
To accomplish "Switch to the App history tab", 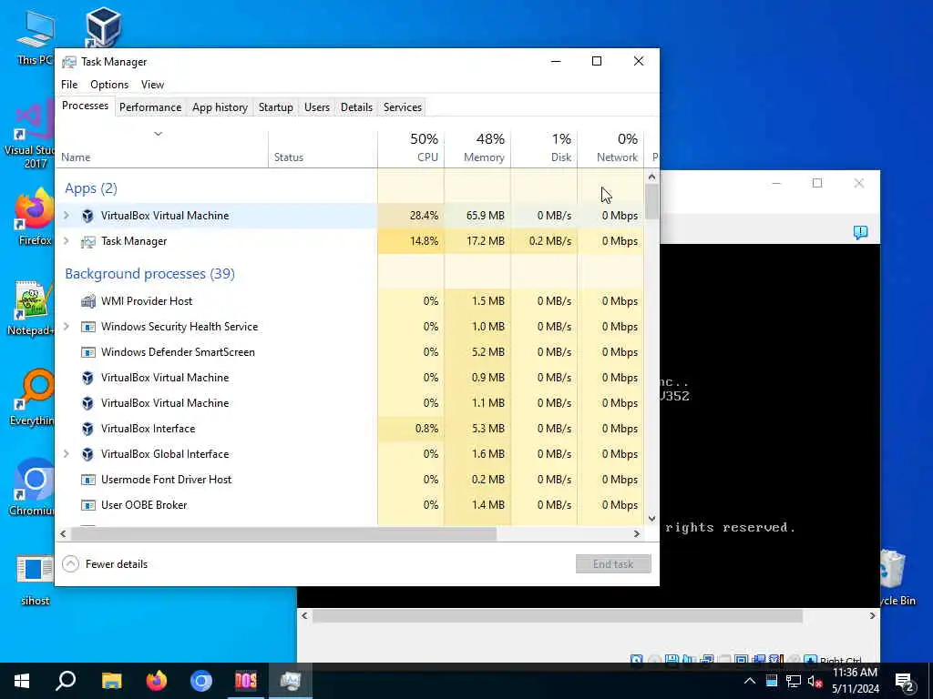I will [x=220, y=107].
